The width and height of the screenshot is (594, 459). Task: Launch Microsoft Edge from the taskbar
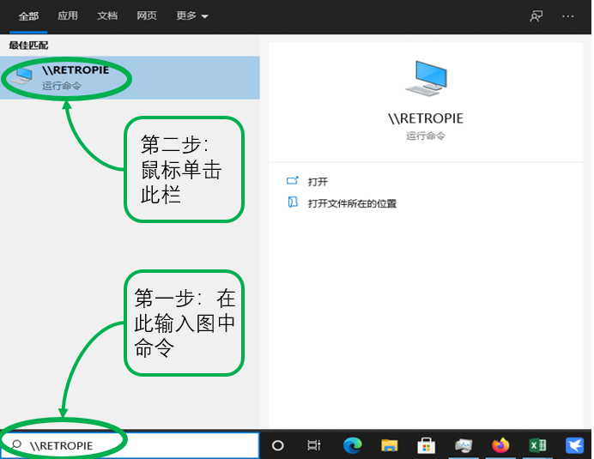pos(352,445)
